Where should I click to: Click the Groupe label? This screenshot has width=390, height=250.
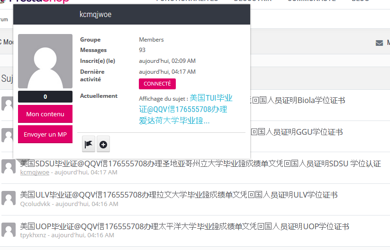pyautogui.click(x=91, y=39)
